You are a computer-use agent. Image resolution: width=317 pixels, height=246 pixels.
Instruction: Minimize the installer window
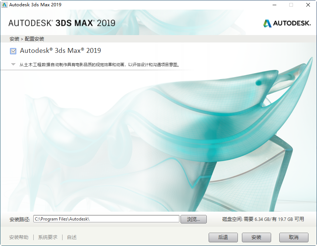pos(274,5)
